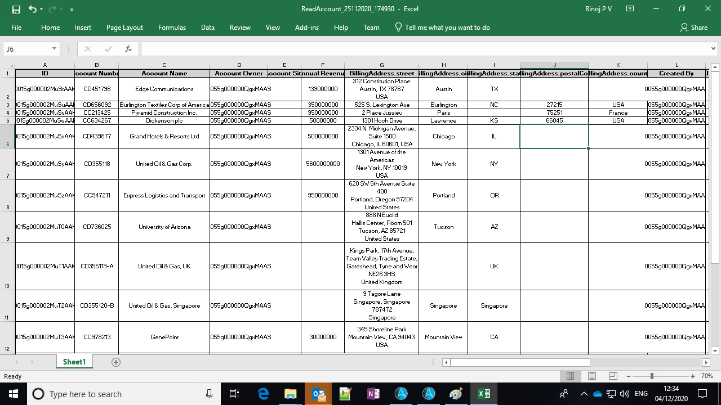This screenshot has width=721, height=405.
Task: Open Excel from the Windows taskbar
Action: 483,394
